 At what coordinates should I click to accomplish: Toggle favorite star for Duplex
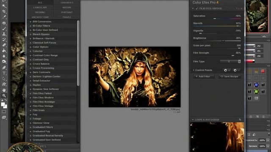click(x=30, y=85)
